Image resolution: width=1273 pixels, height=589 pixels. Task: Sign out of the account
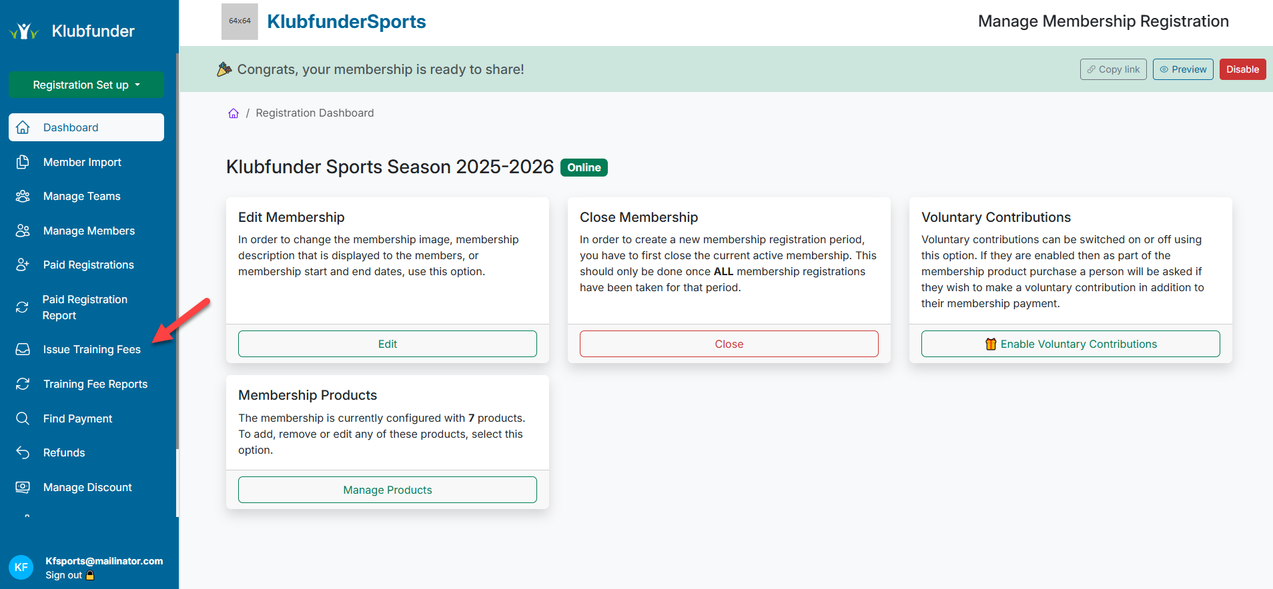[x=64, y=575]
